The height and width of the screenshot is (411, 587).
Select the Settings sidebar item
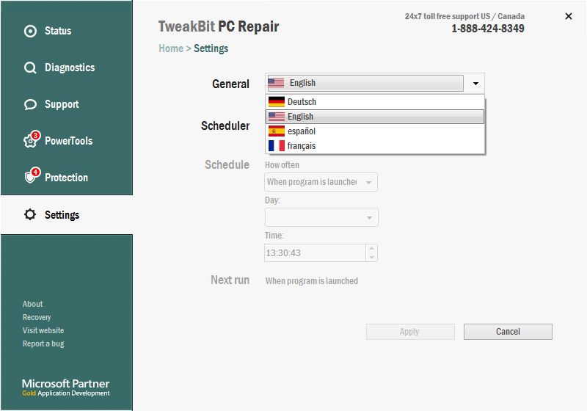coord(67,215)
